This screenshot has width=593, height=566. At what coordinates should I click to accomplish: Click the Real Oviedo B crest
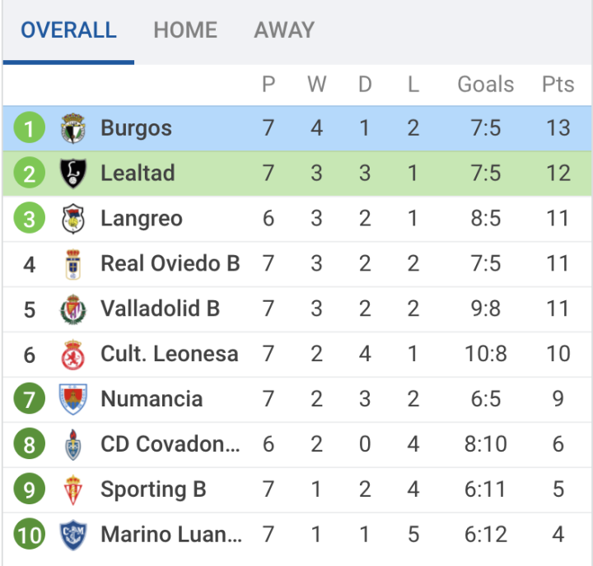point(73,264)
